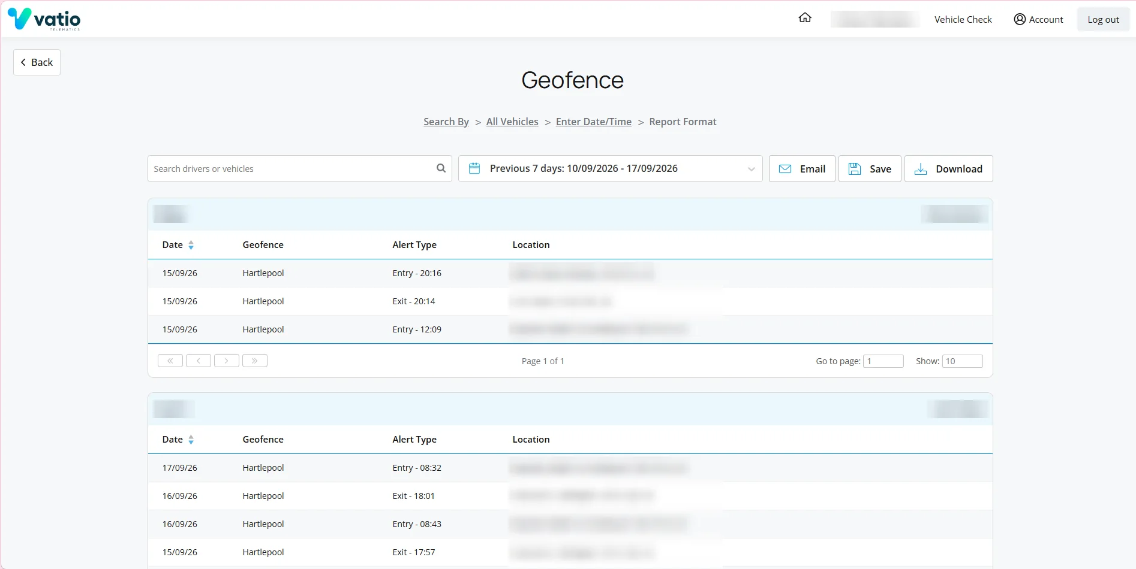Follow the All Vehicles breadcrumb link

[x=512, y=122]
